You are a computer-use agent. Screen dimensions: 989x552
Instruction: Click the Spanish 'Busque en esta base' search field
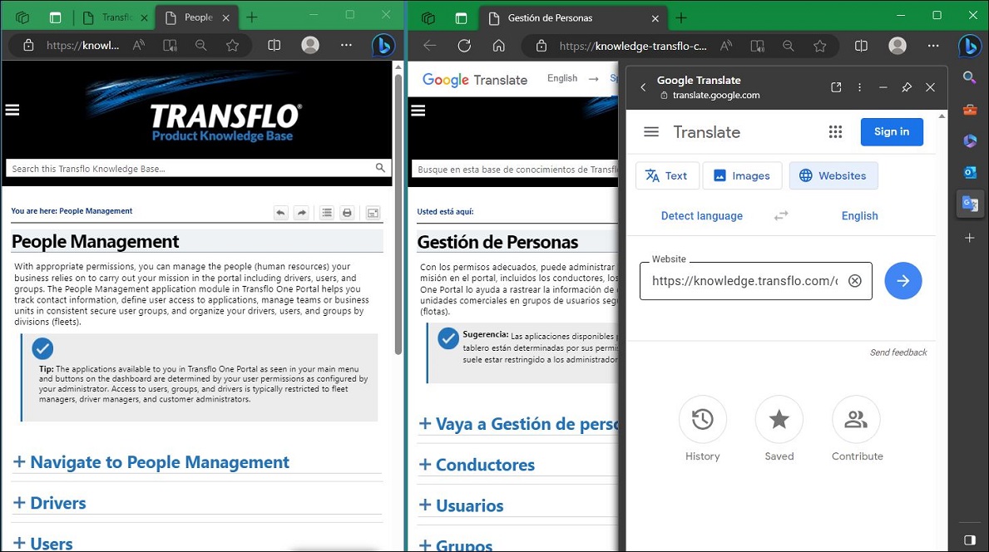coord(516,169)
